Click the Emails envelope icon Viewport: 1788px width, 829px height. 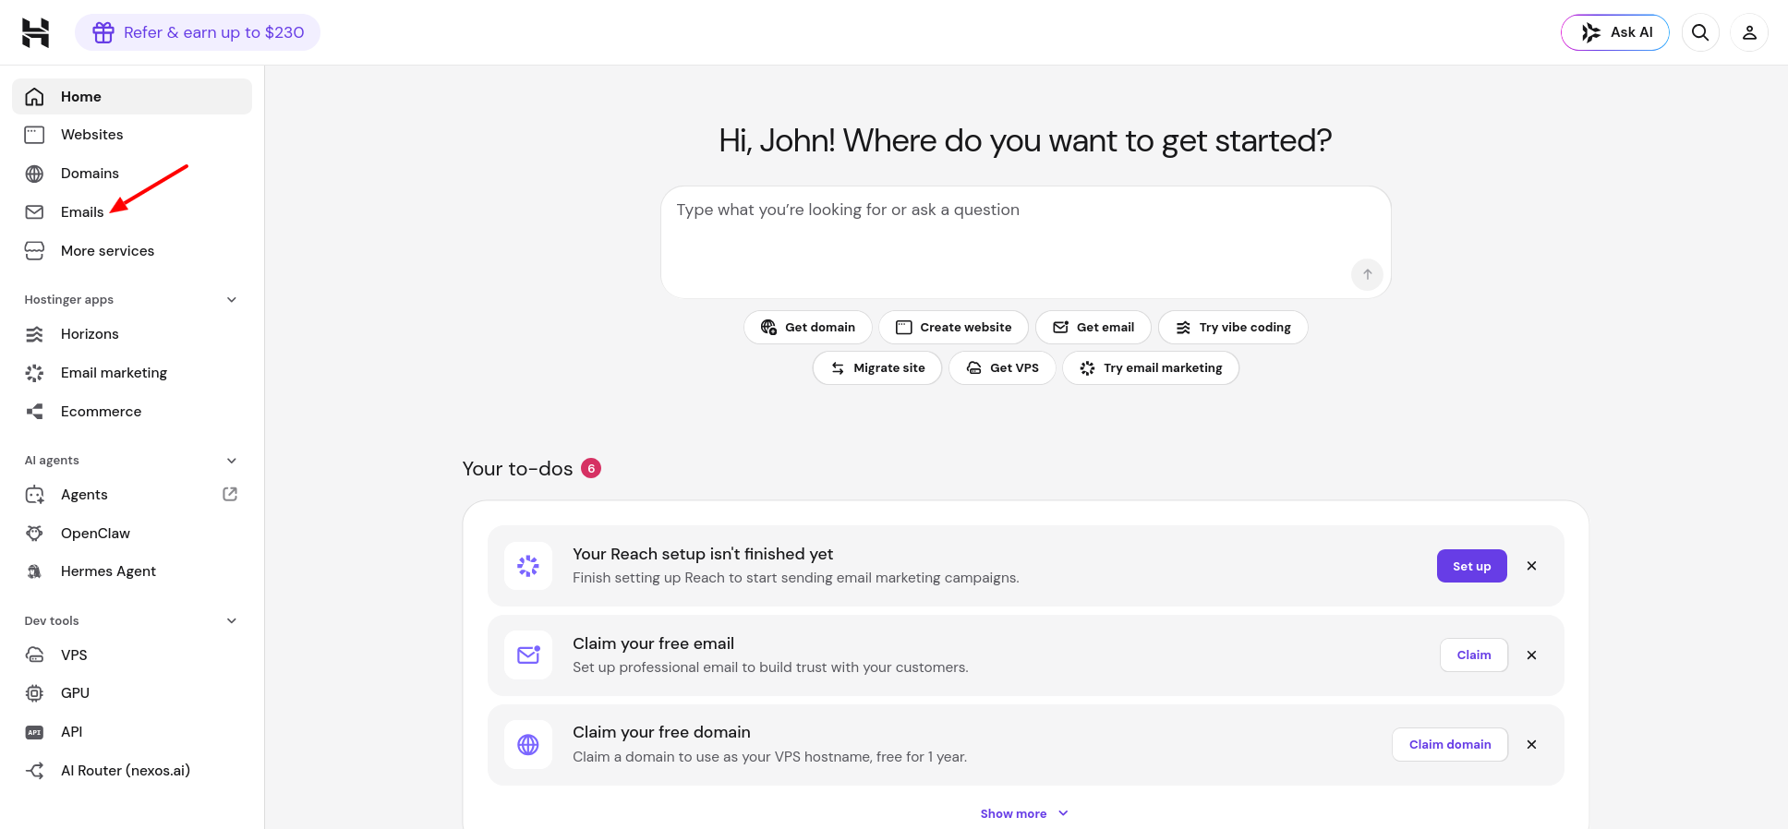click(34, 212)
